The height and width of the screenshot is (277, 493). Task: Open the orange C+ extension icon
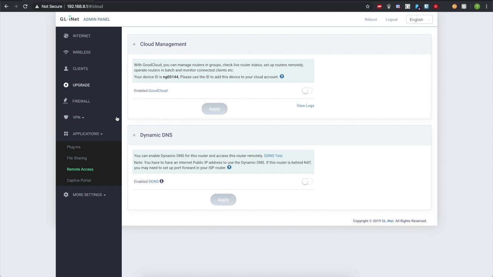click(454, 6)
